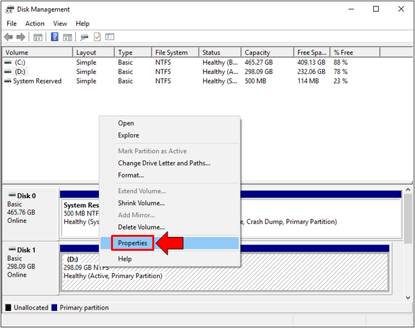Open Help with the blue question mark icon
The image size is (415, 328).
[x=55, y=37]
